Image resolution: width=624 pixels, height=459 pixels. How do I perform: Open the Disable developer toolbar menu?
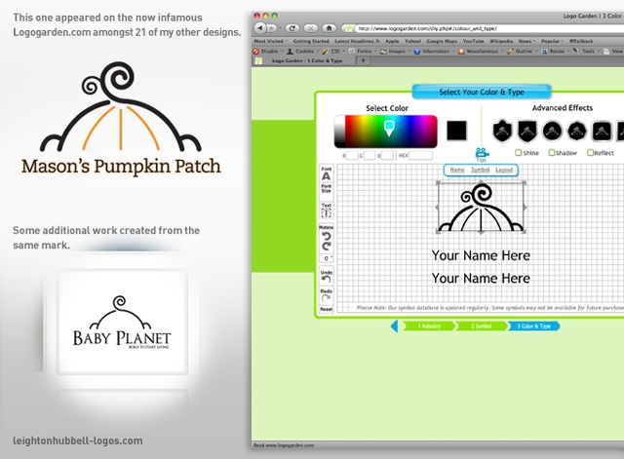pos(267,52)
